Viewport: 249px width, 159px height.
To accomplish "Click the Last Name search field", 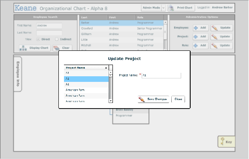I will coord(49,33).
